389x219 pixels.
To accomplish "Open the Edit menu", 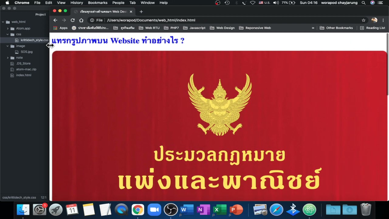I will 49,3.
